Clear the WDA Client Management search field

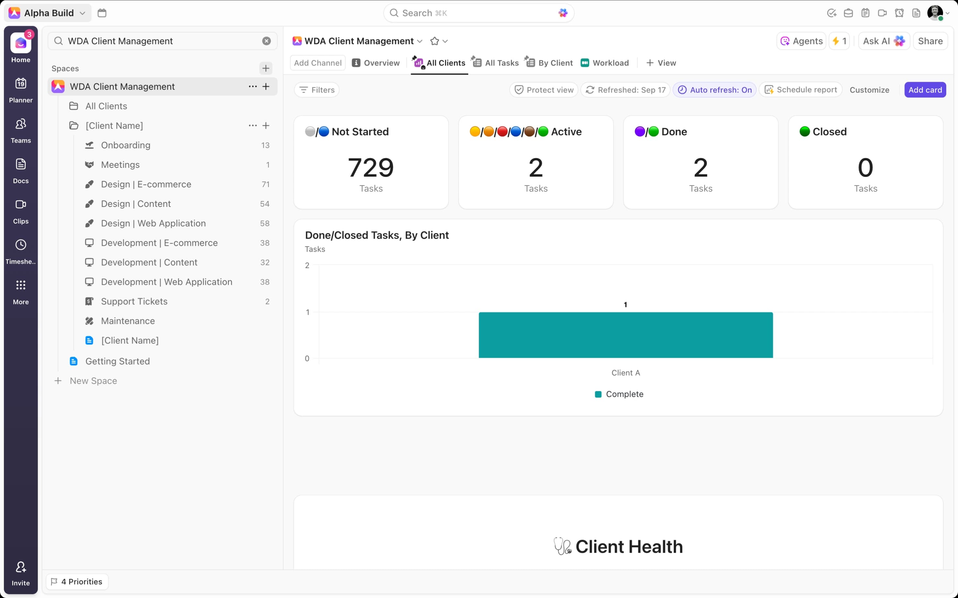(266, 41)
